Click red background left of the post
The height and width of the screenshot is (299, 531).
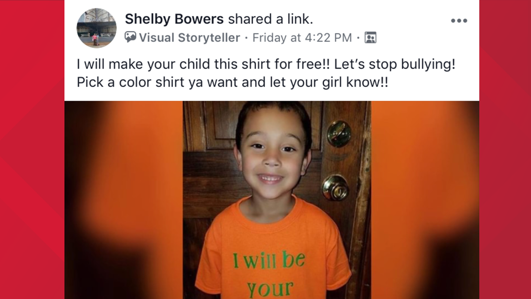tap(32, 149)
